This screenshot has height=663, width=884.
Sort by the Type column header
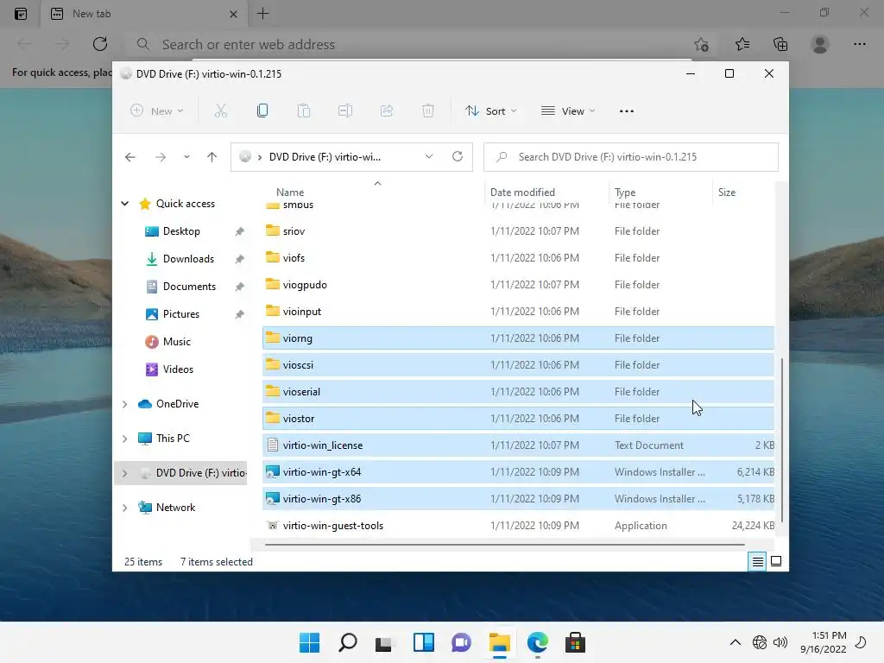click(x=625, y=193)
